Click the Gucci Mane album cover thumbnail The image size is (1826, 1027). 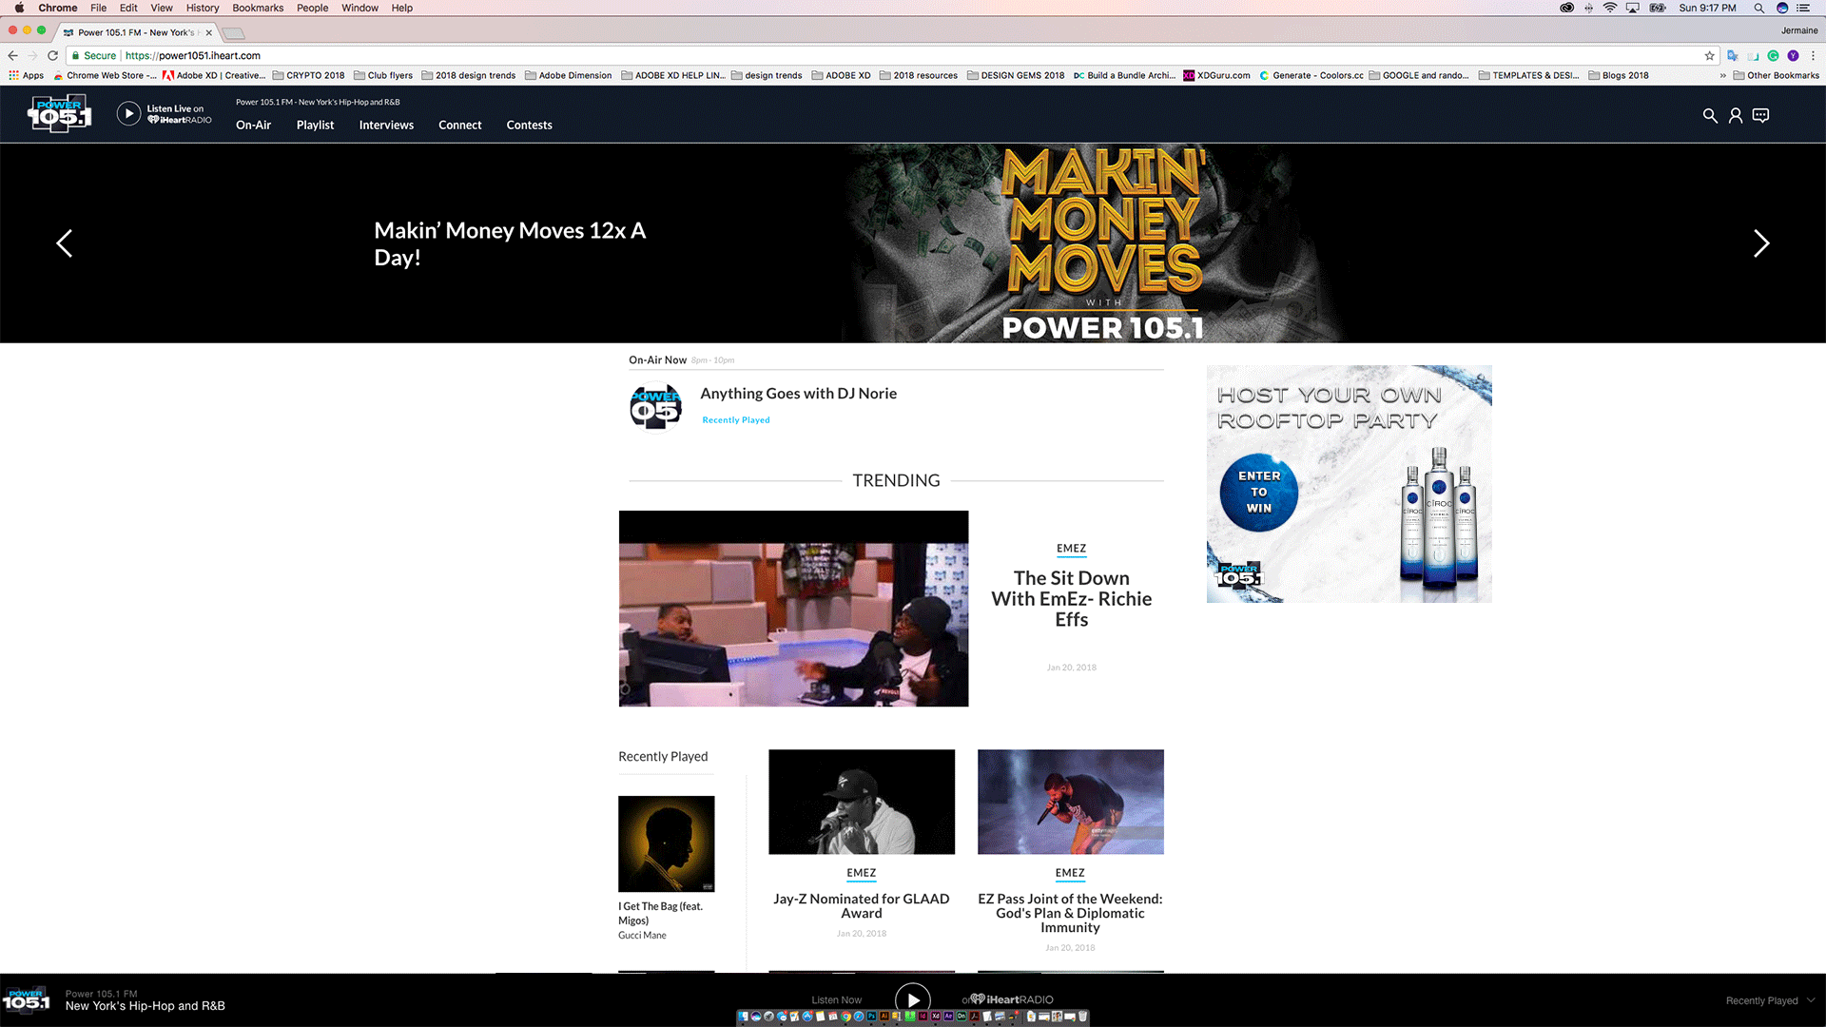(x=666, y=843)
